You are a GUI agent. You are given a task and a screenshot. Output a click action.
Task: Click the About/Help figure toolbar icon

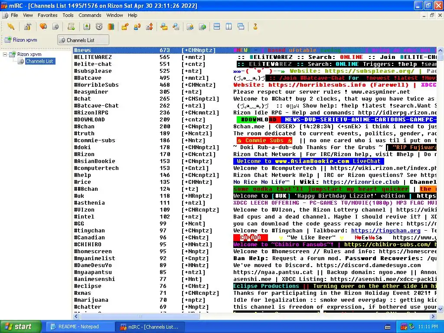coord(255,26)
